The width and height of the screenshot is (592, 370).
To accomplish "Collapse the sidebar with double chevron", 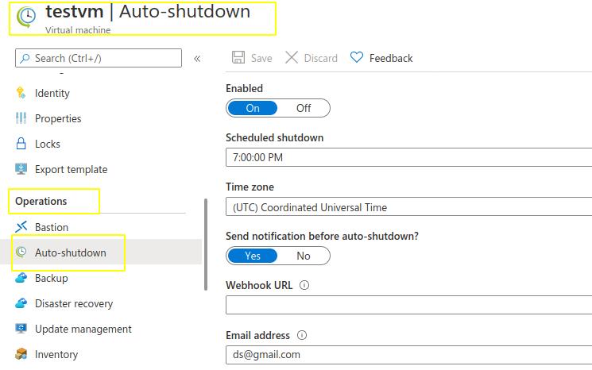I will [x=197, y=59].
